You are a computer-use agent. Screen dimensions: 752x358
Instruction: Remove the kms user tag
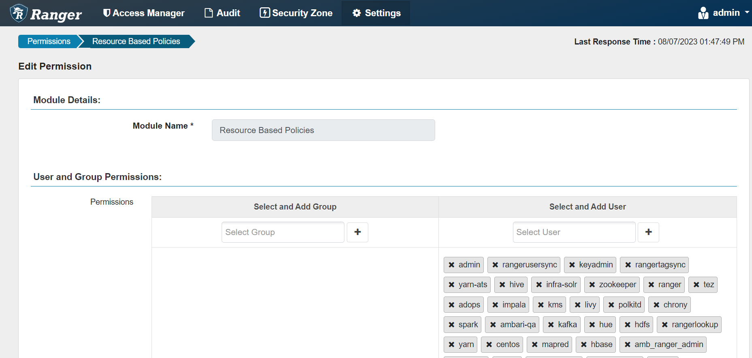click(540, 305)
